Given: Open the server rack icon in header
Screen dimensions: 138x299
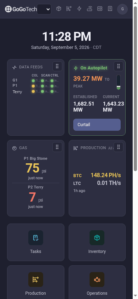Looking at the screenshot, I should [x=100, y=9].
